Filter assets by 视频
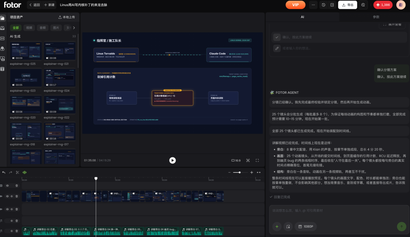The height and width of the screenshot is (237, 410). pyautogui.click(x=29, y=28)
